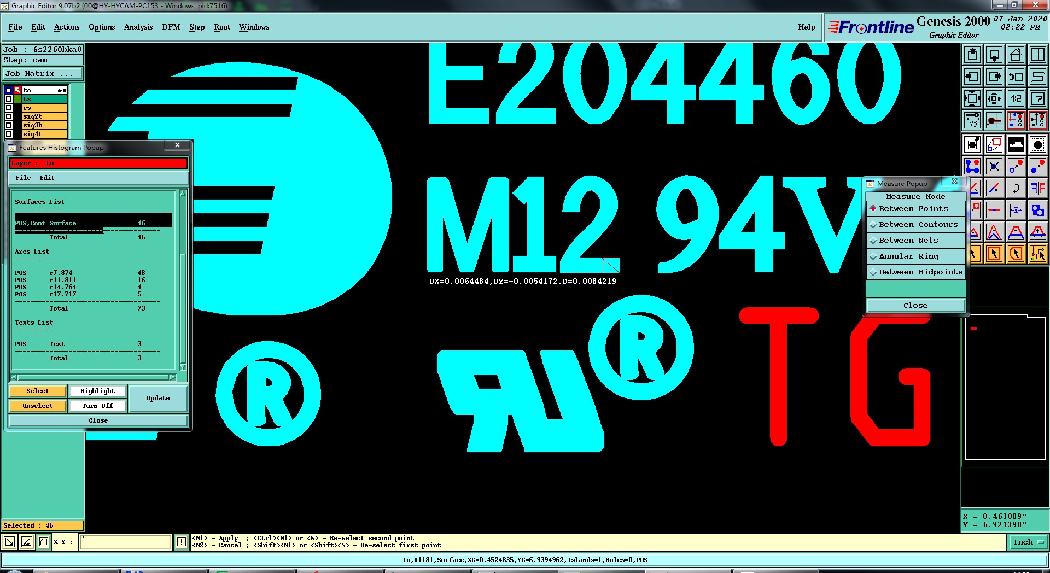1050x573 pixels.
Task: Click the 1:2 scale zoom icon
Action: pos(1016,98)
